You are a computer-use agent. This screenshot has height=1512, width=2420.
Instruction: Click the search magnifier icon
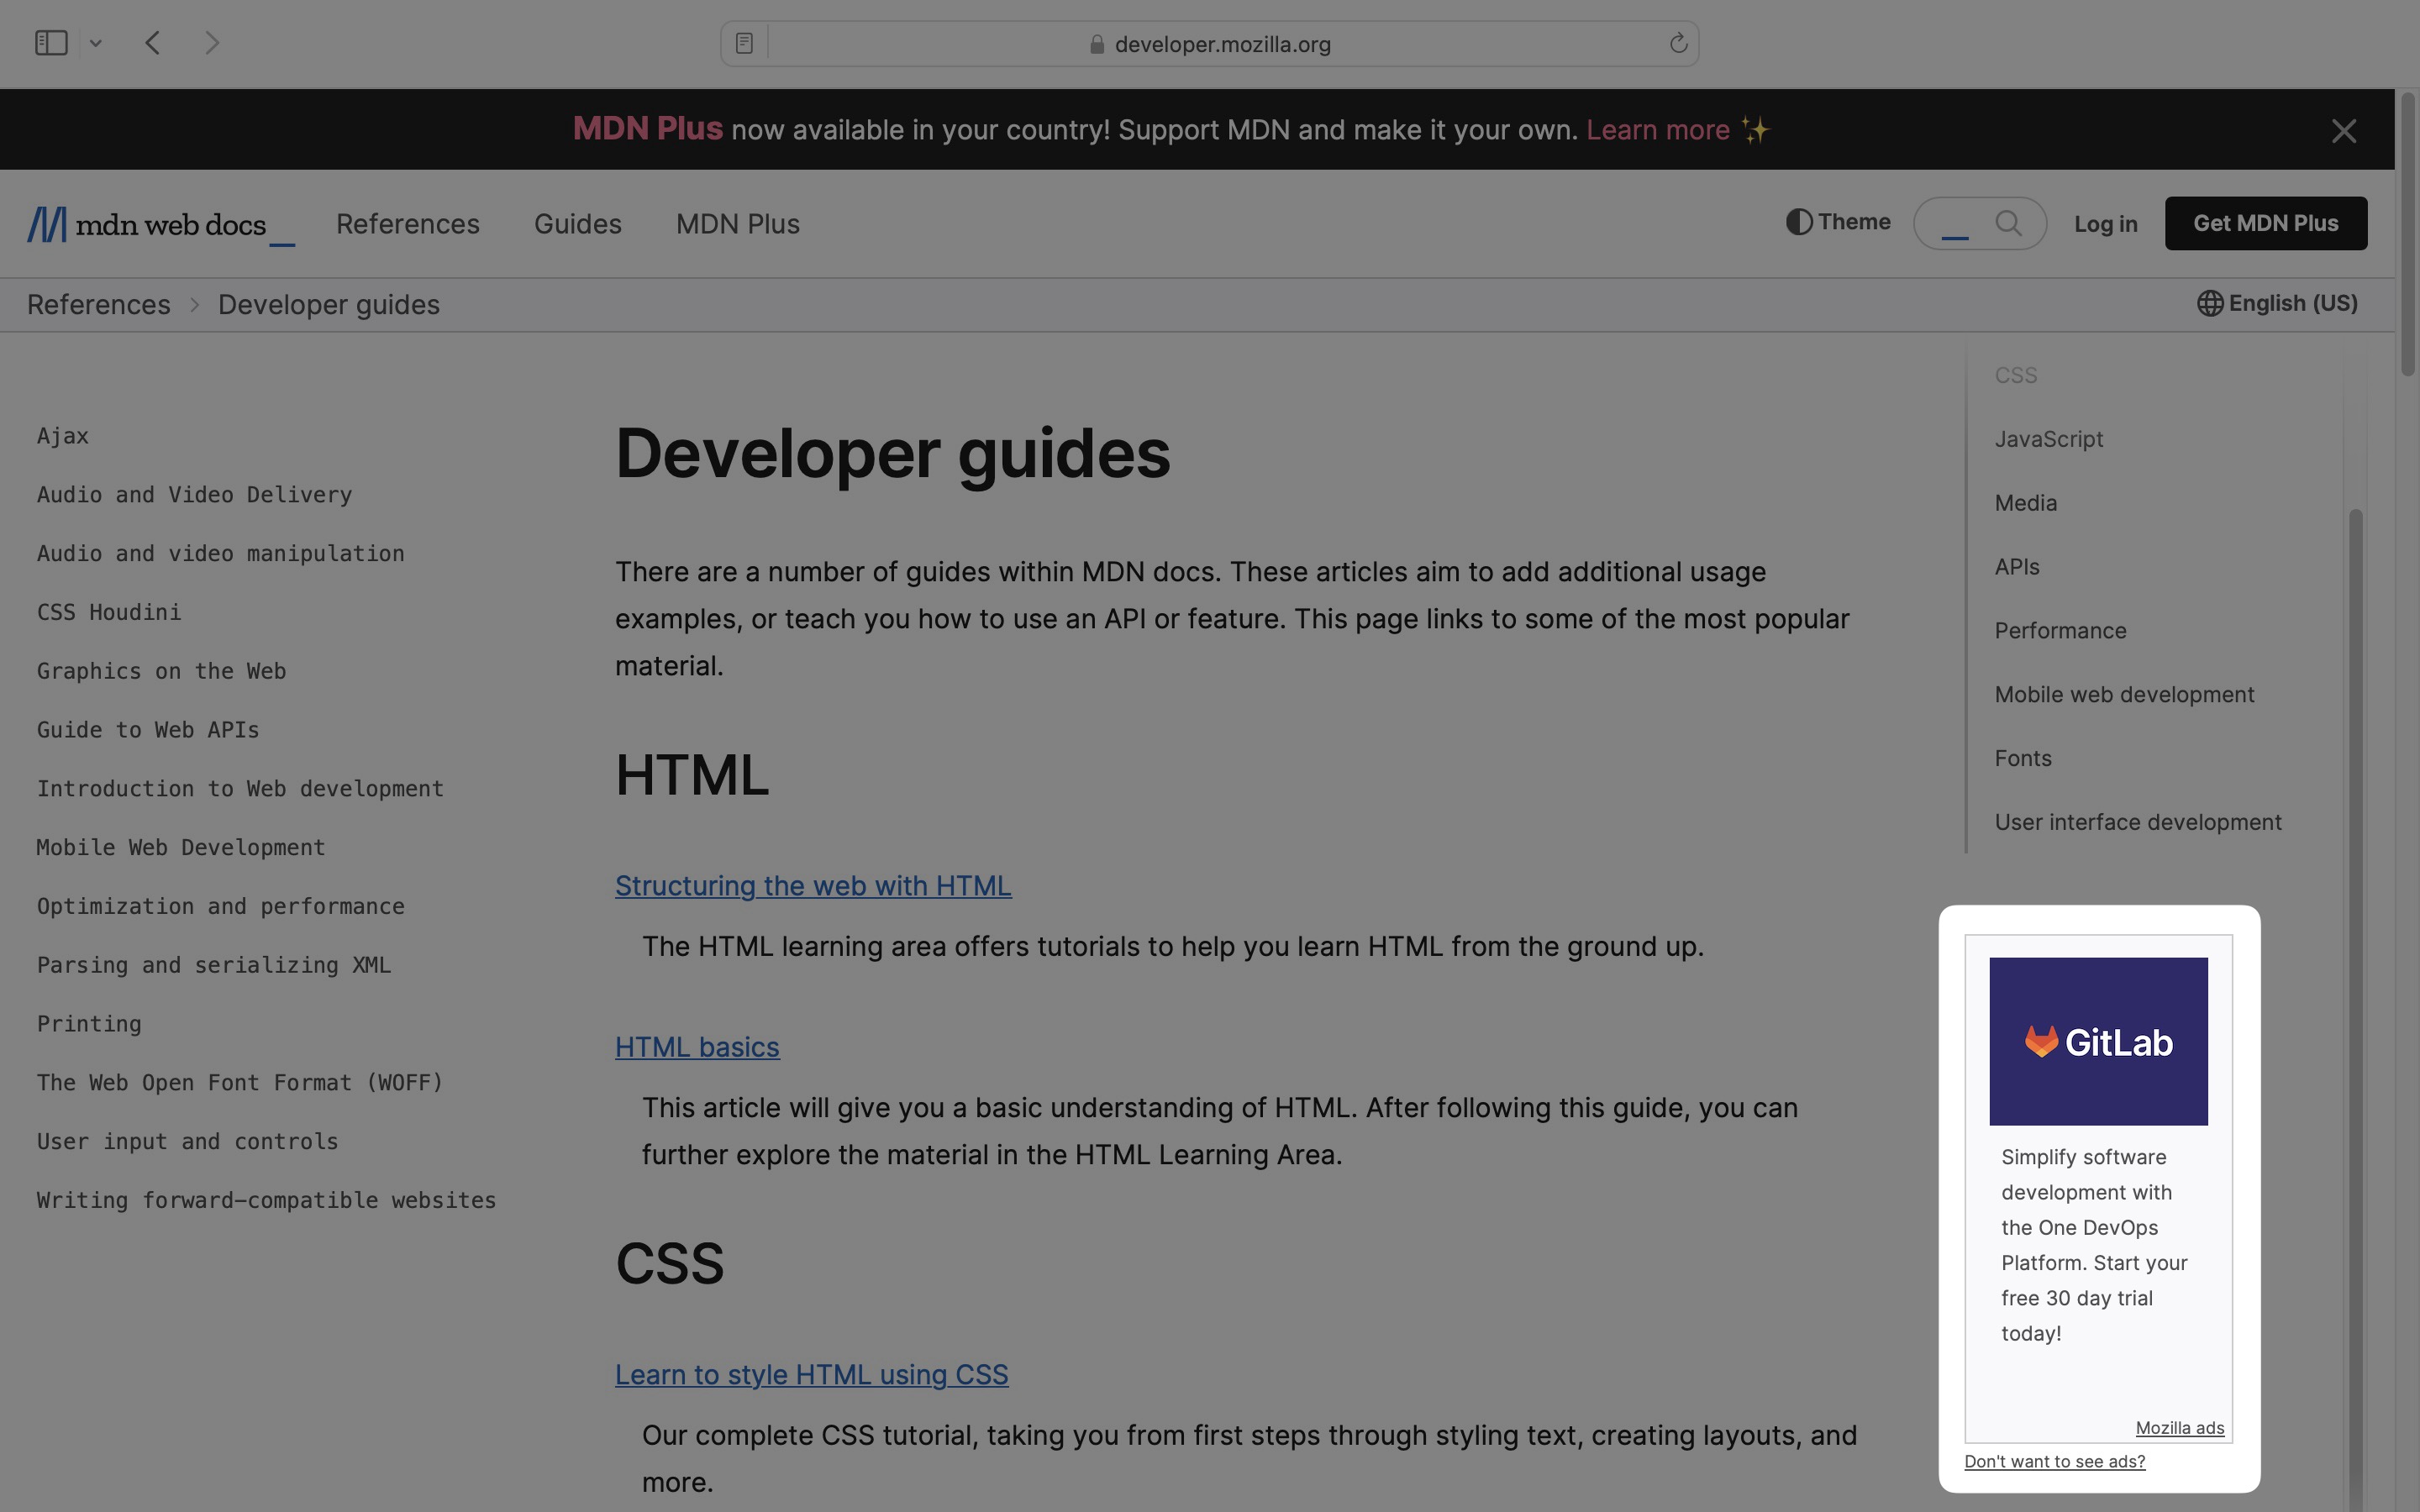(x=2008, y=223)
